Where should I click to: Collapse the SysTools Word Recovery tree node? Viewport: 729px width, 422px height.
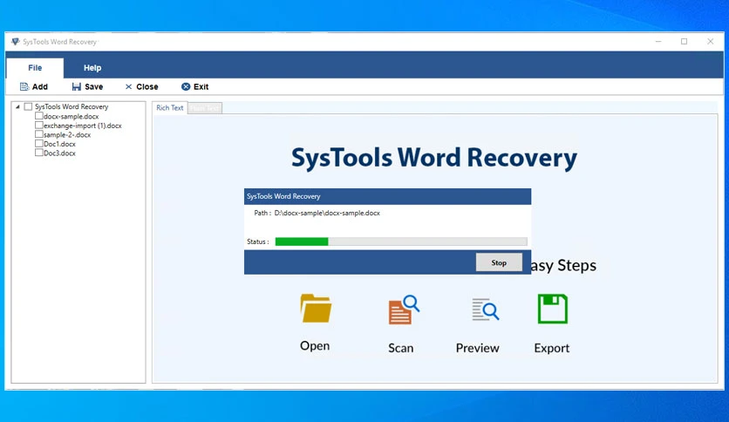tap(17, 106)
